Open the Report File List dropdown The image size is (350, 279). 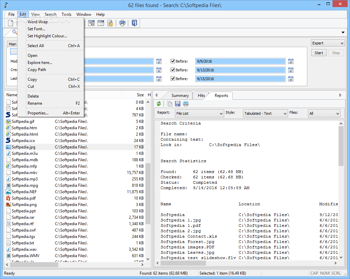click(x=199, y=113)
